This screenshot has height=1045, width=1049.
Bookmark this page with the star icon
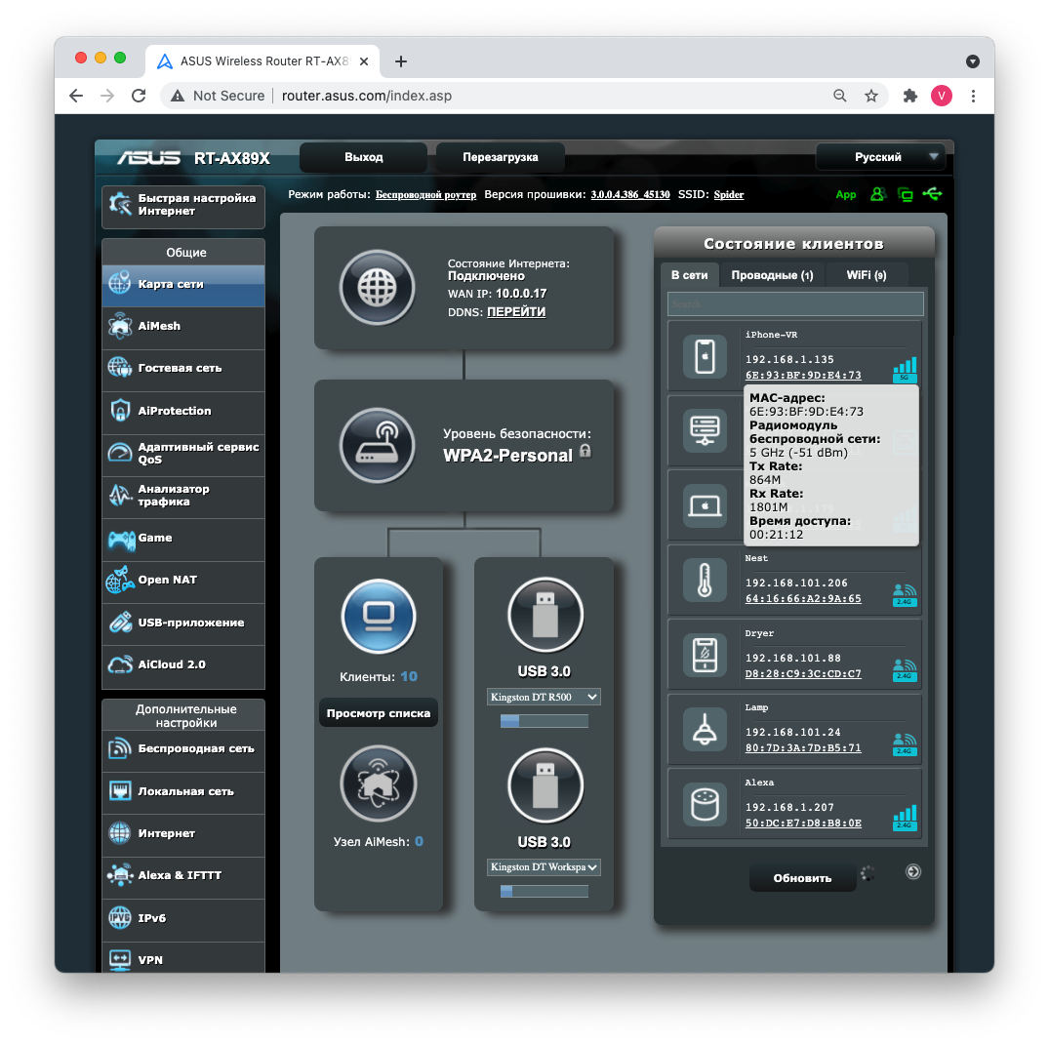tap(871, 96)
